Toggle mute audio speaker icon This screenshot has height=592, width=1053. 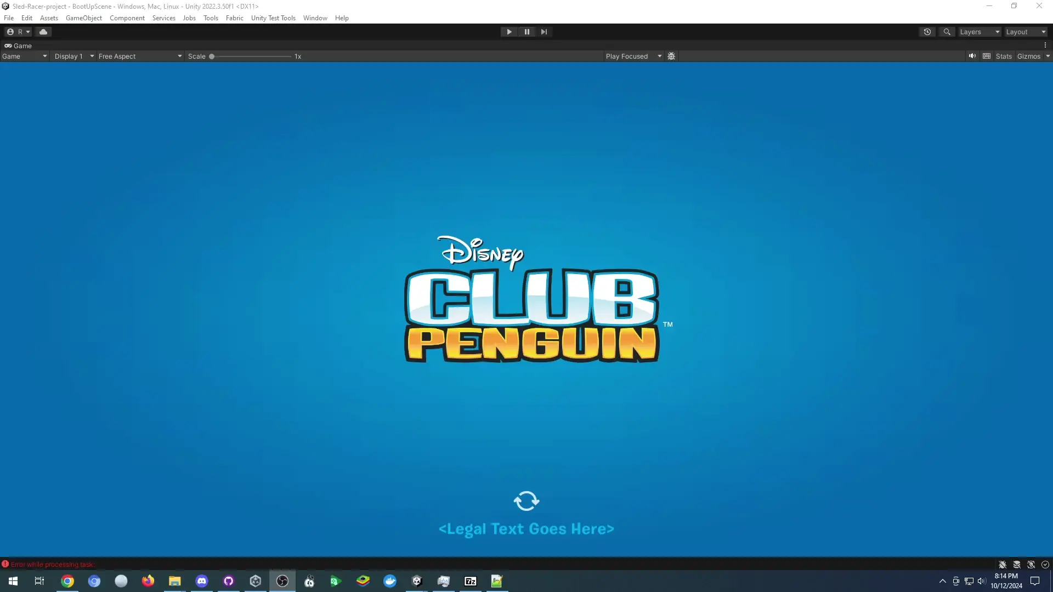(x=972, y=56)
